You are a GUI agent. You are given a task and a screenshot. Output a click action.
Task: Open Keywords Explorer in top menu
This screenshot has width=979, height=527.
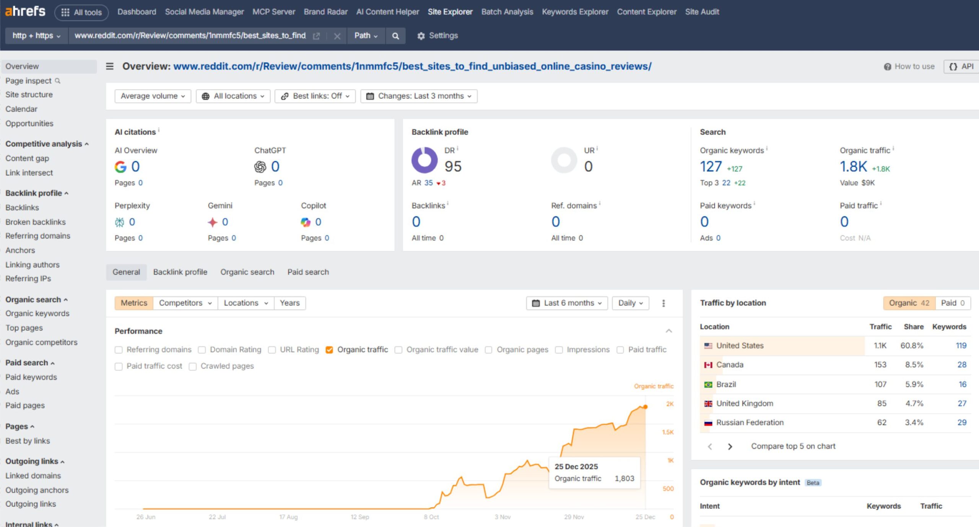point(575,12)
